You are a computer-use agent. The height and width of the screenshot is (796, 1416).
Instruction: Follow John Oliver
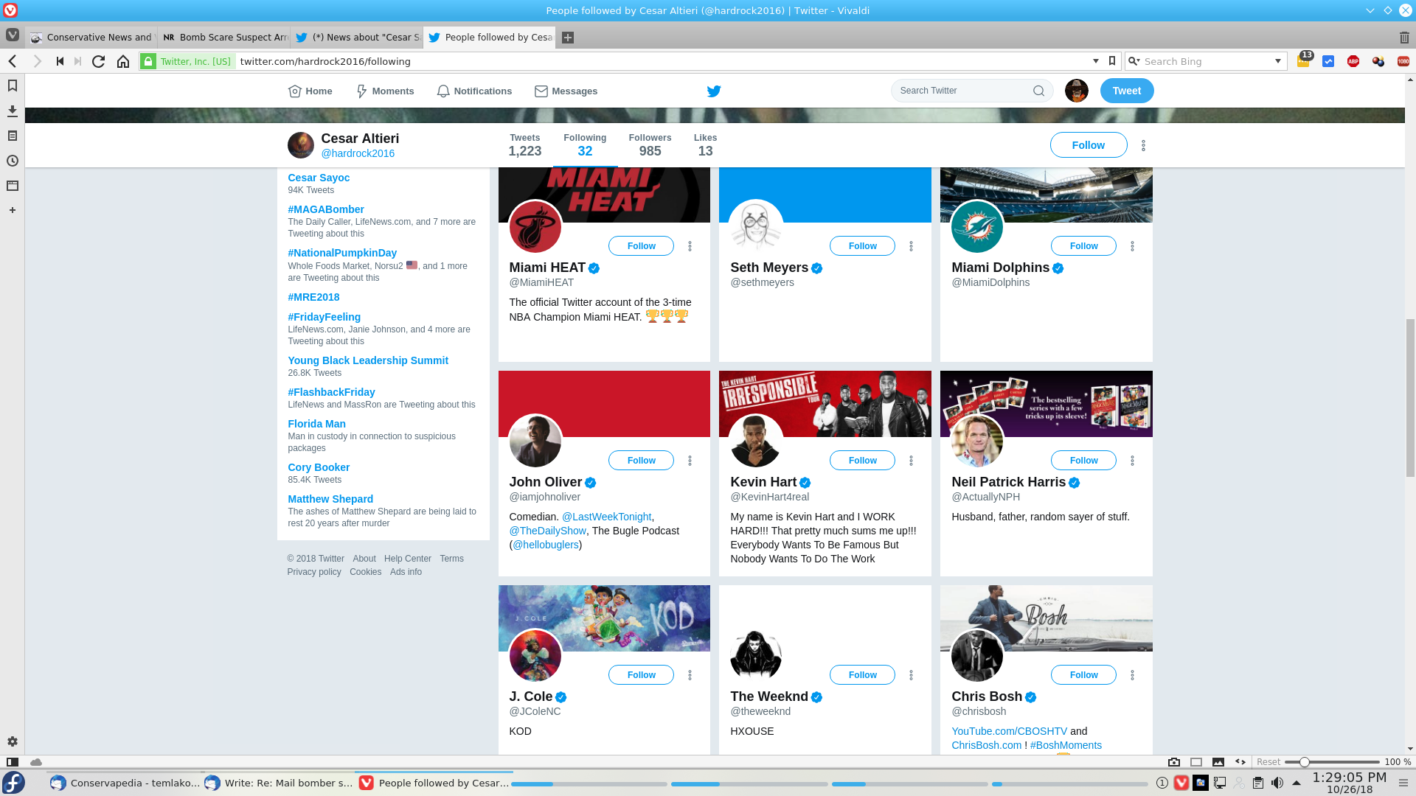(641, 461)
